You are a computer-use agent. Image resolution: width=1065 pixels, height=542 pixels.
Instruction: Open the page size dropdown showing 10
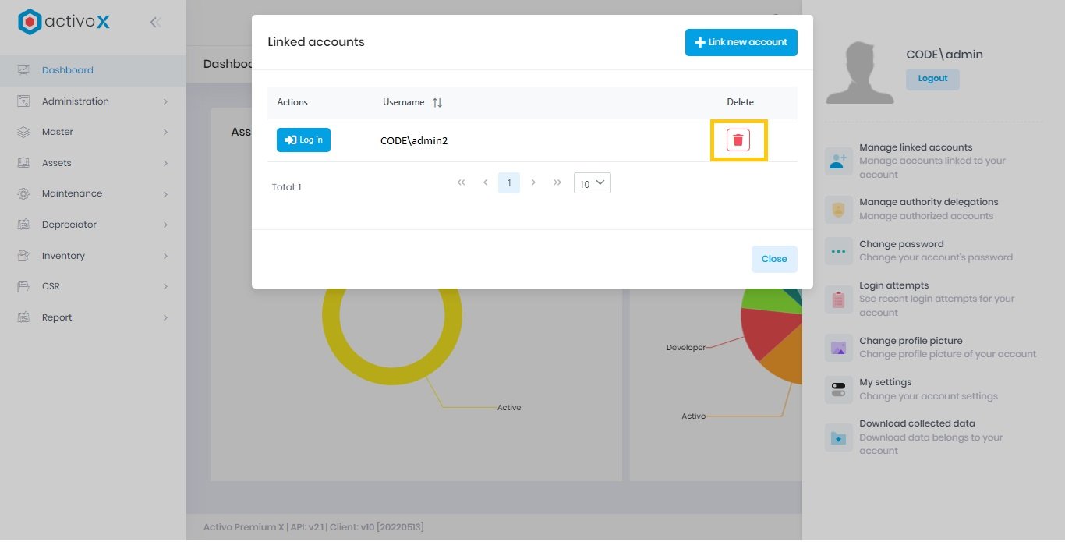coord(592,182)
